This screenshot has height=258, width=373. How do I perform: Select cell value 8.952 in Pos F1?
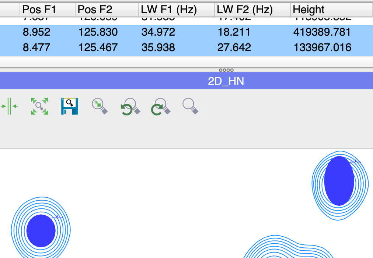pos(36,32)
